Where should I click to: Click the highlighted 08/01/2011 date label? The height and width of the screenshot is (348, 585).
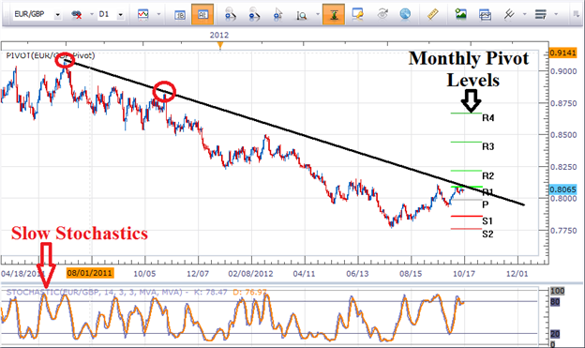90,273
